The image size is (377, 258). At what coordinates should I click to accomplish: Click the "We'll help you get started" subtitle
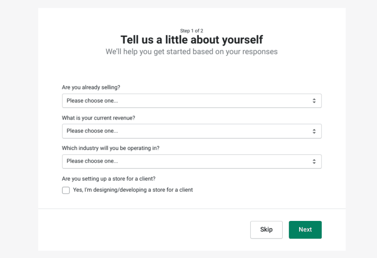[x=192, y=52]
